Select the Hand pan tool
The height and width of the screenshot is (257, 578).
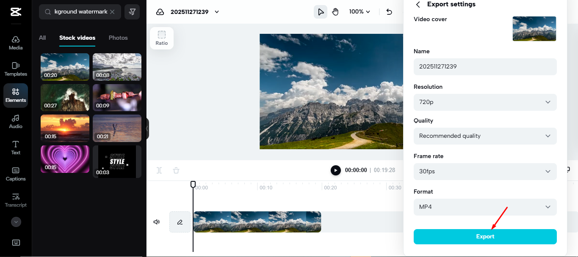point(335,11)
